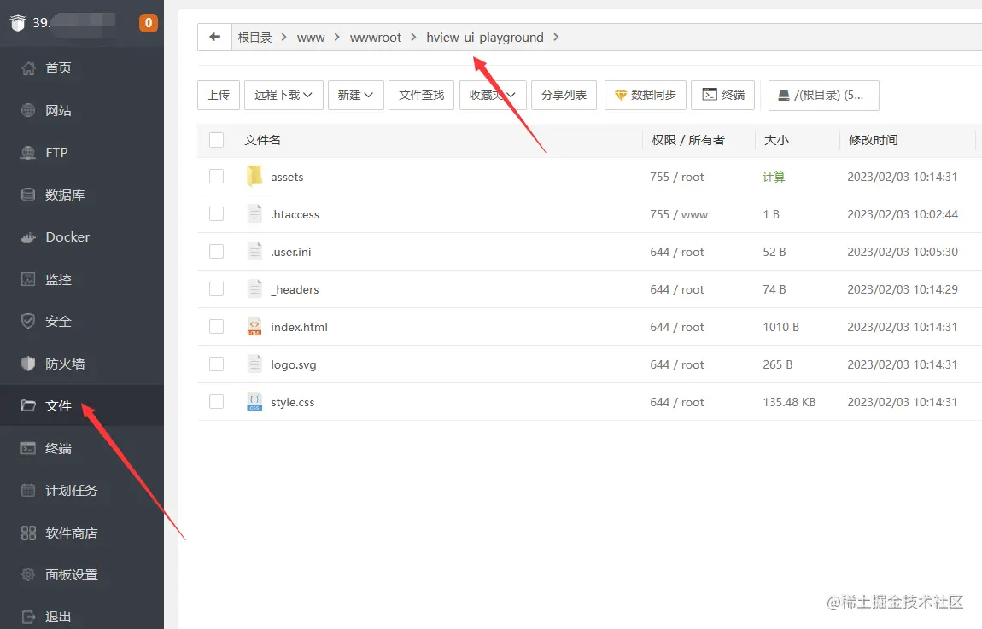Click the .htaccess file icon
Screen dimensions: 982x629
pos(254,214)
